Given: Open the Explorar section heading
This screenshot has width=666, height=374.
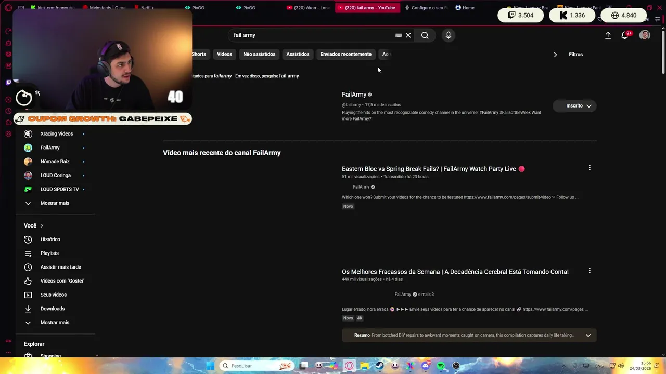Looking at the screenshot, I should [34, 344].
